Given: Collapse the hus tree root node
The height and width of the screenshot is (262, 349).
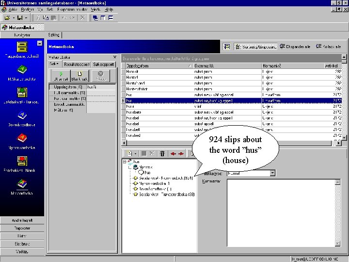Looking at the screenshot, I should tap(125, 162).
